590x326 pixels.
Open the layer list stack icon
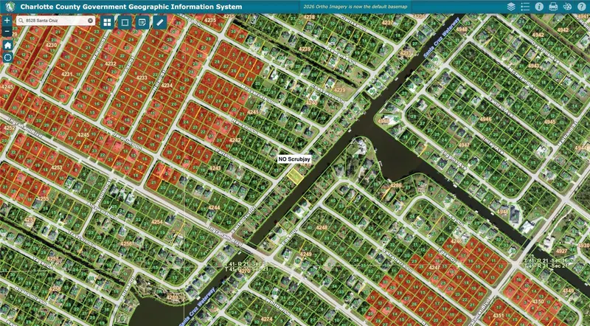[510, 7]
